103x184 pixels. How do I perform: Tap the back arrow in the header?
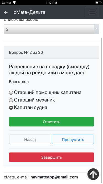(x=6, y=12)
